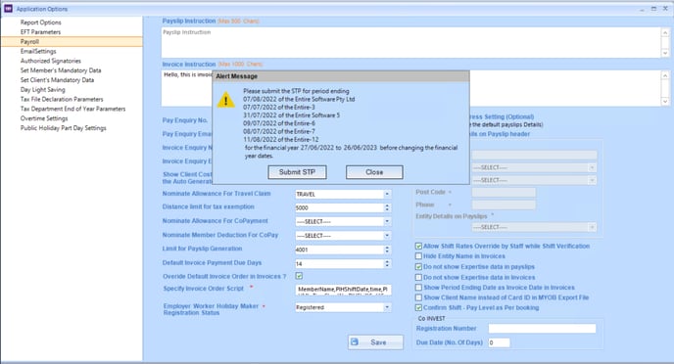Viewport: 674px width, 364px height.
Task: Open Entity Details on Payslips dropdown
Action: coord(534,227)
